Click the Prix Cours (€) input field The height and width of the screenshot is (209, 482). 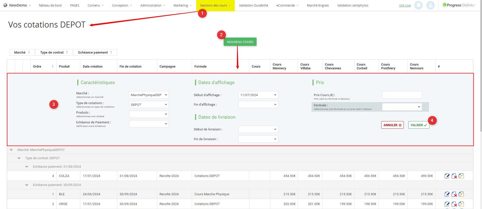(402, 95)
